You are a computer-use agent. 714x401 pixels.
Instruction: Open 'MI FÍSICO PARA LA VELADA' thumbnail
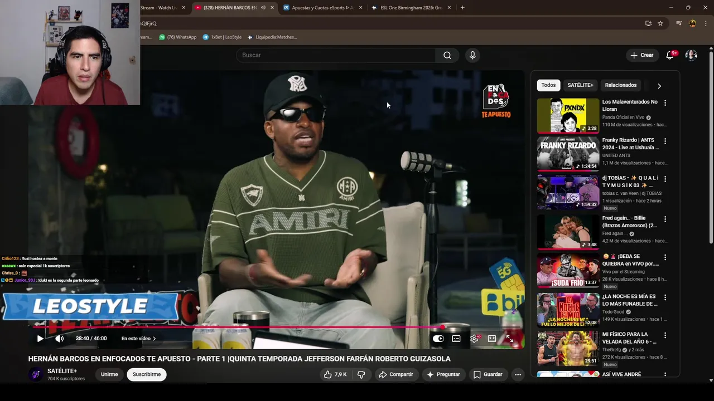(568, 348)
